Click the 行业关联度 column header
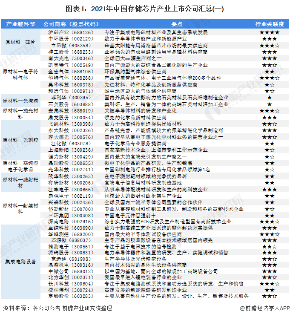This screenshot has height=317, width=290. pos(270,24)
